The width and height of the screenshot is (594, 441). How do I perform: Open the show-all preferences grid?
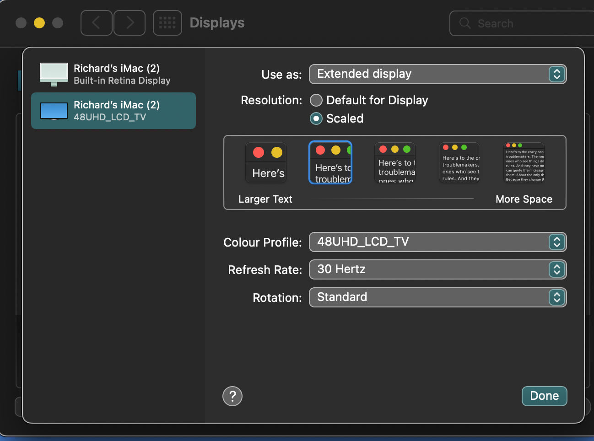point(167,23)
